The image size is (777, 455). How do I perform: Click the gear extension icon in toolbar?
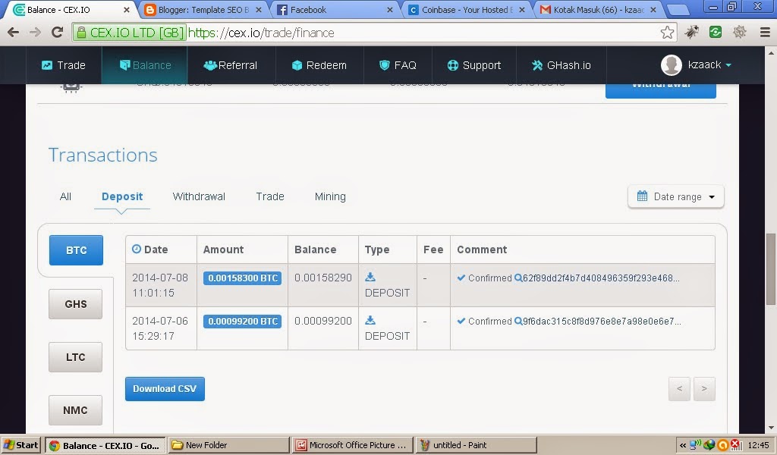click(x=739, y=33)
